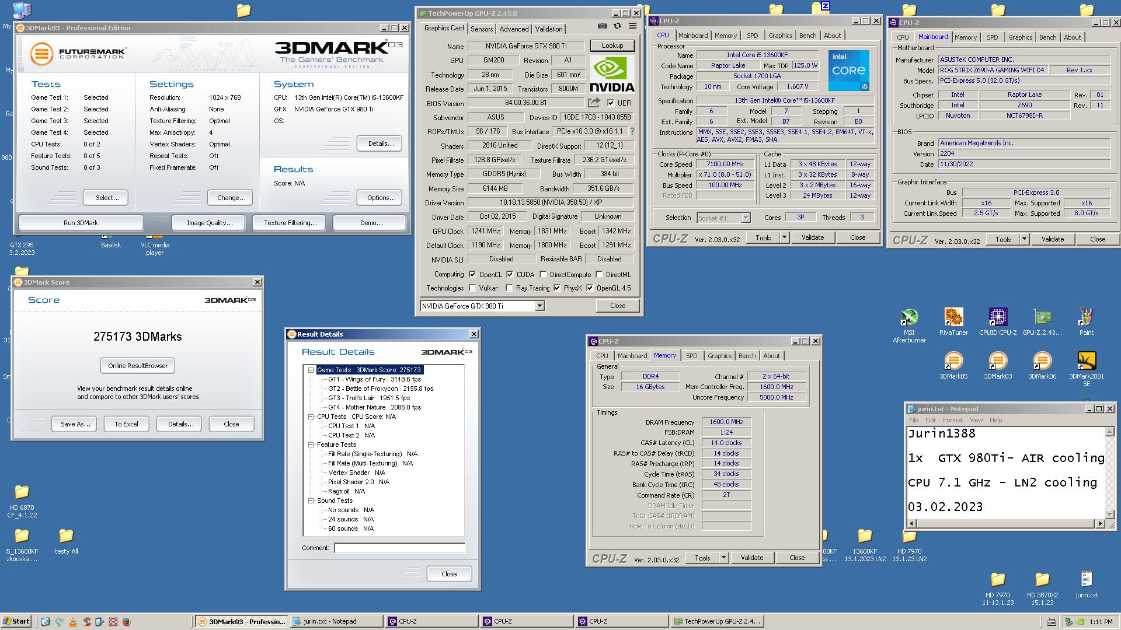Click the Lookup button in GPU-Z

pyautogui.click(x=612, y=45)
